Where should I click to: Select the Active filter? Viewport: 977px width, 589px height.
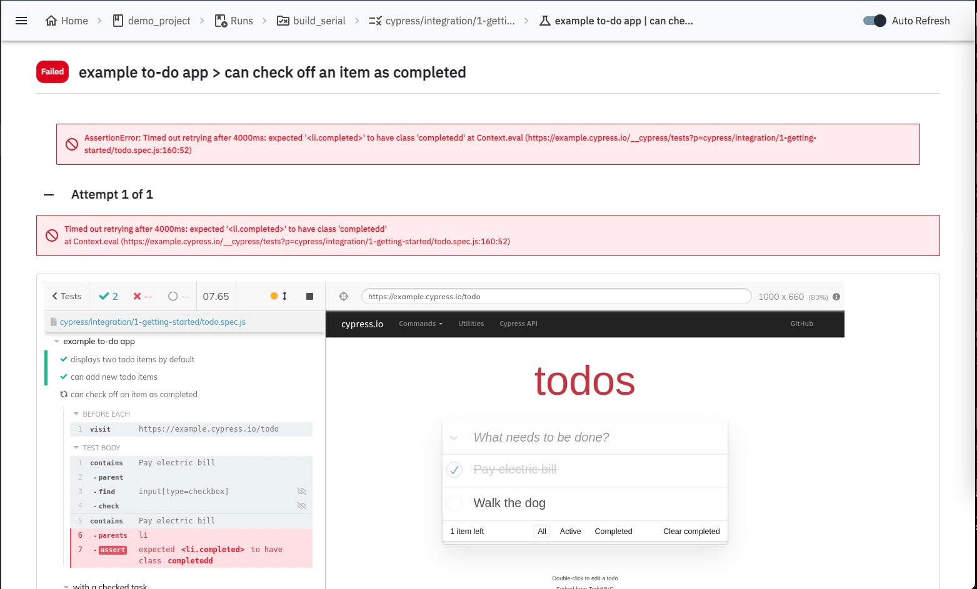pyautogui.click(x=570, y=532)
